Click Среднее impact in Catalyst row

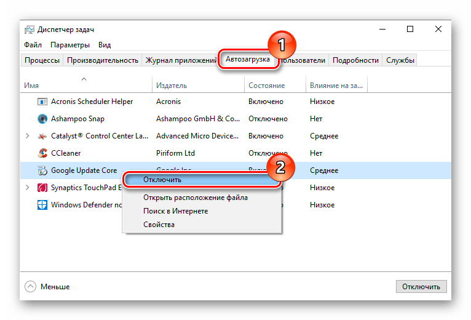coord(324,136)
